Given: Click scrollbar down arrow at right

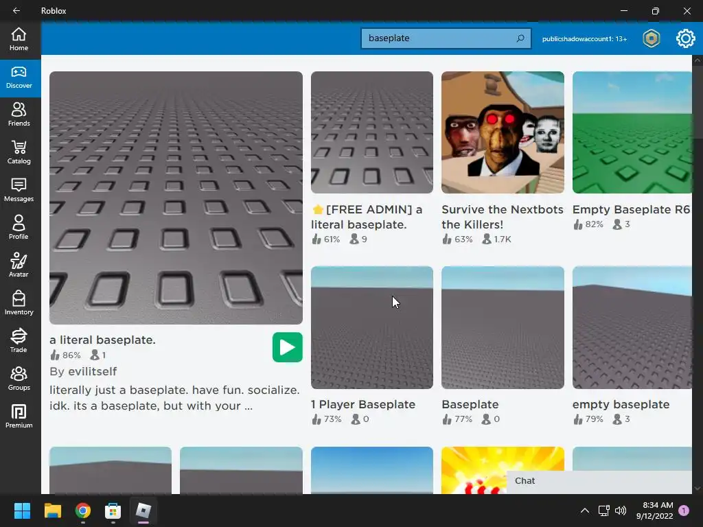Looking at the screenshot, I should pyautogui.click(x=698, y=488).
